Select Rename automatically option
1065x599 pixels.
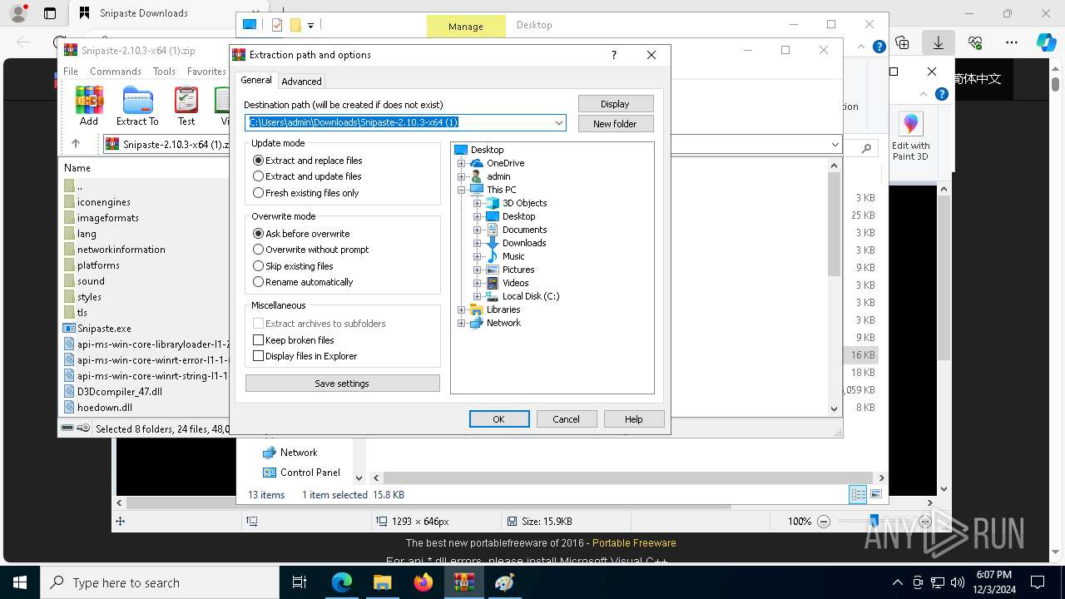click(x=303, y=282)
